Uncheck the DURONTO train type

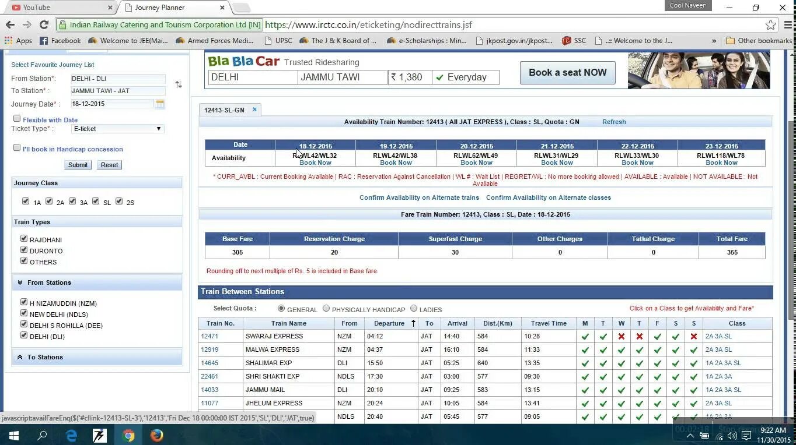[24, 250]
